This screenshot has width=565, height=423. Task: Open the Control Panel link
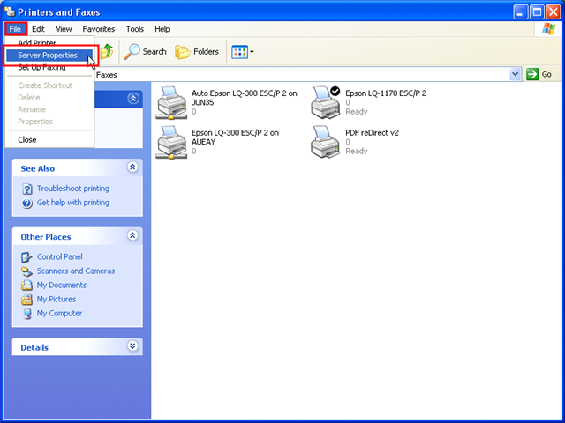point(59,257)
